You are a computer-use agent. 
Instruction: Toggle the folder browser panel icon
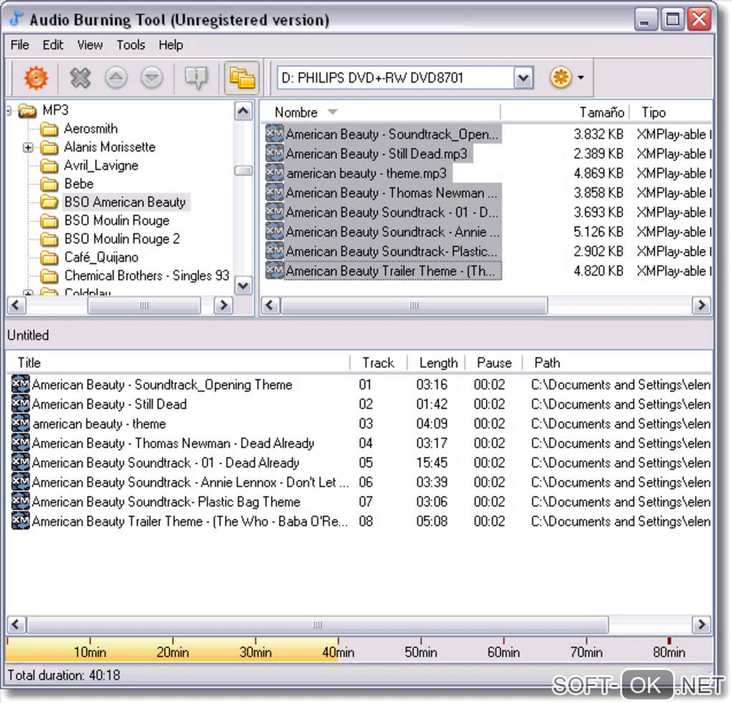241,77
